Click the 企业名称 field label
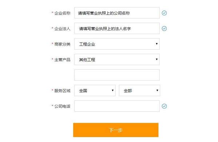 [x=62, y=13]
